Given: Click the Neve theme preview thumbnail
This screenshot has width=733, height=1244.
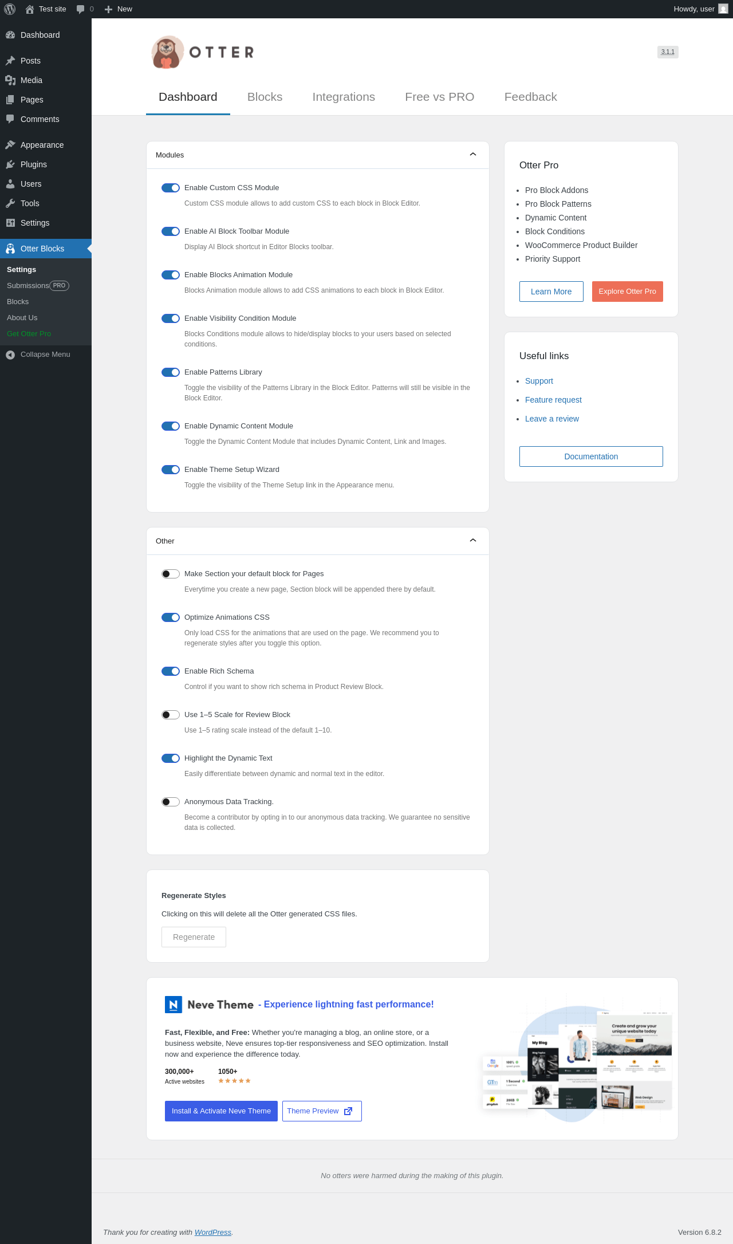Looking at the screenshot, I should 577,1064.
